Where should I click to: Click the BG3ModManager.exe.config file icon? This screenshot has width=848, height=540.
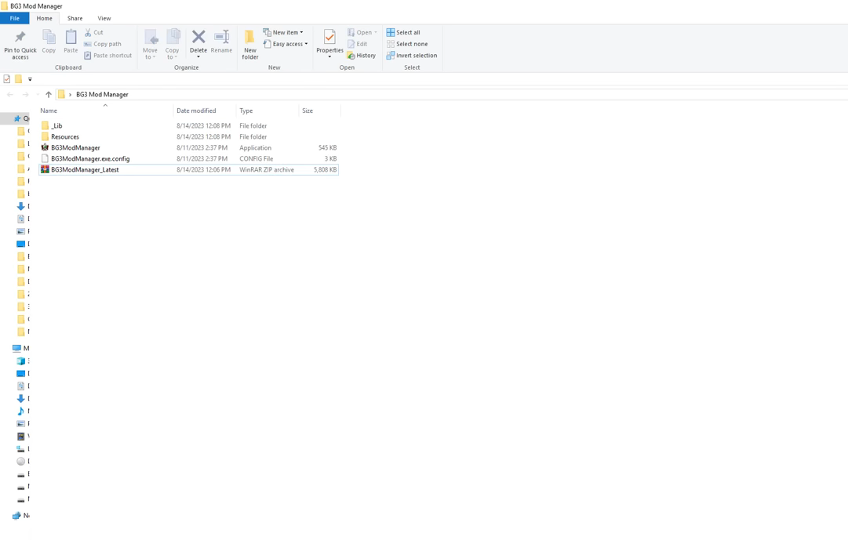[45, 159]
